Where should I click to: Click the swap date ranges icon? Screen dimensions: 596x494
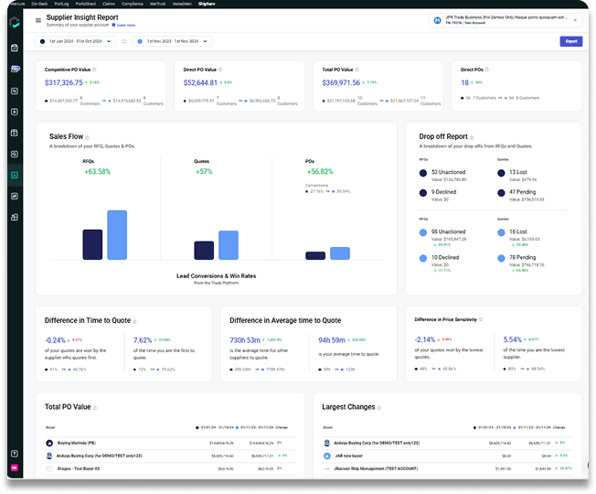coord(124,41)
